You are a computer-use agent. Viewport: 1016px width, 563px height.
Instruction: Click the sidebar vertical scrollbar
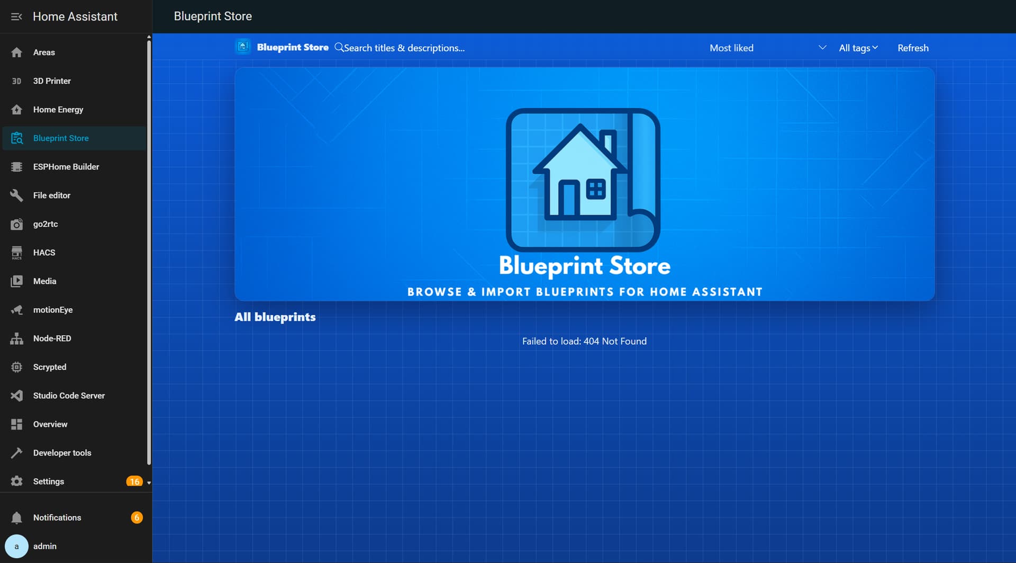149,252
